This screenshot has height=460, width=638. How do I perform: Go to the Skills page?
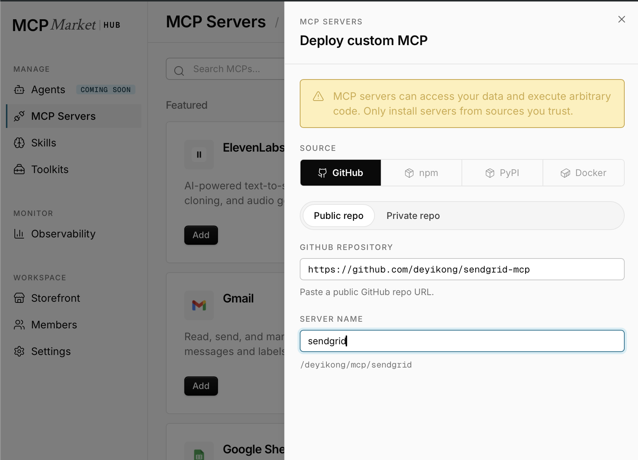click(74, 143)
